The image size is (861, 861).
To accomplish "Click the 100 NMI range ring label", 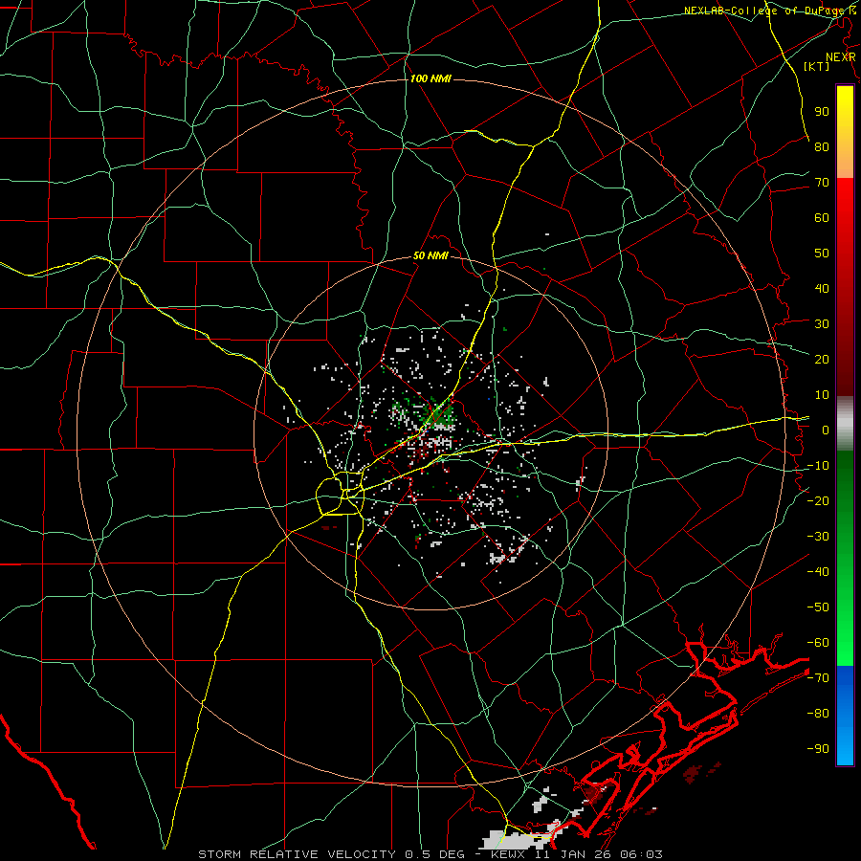I will pyautogui.click(x=430, y=78).
